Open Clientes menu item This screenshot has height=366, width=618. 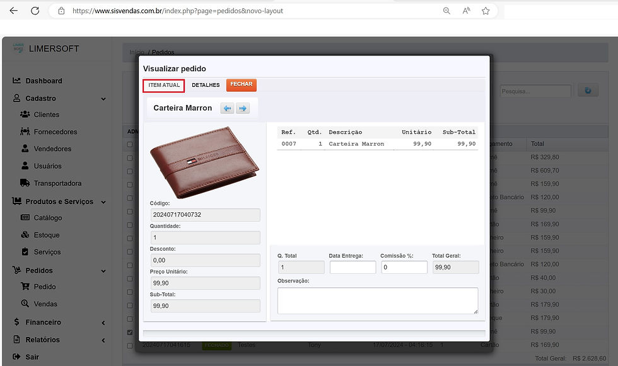click(47, 115)
